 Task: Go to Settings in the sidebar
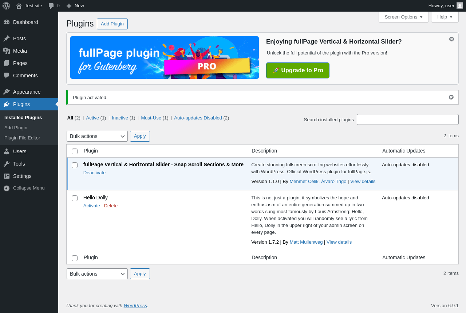point(29,176)
